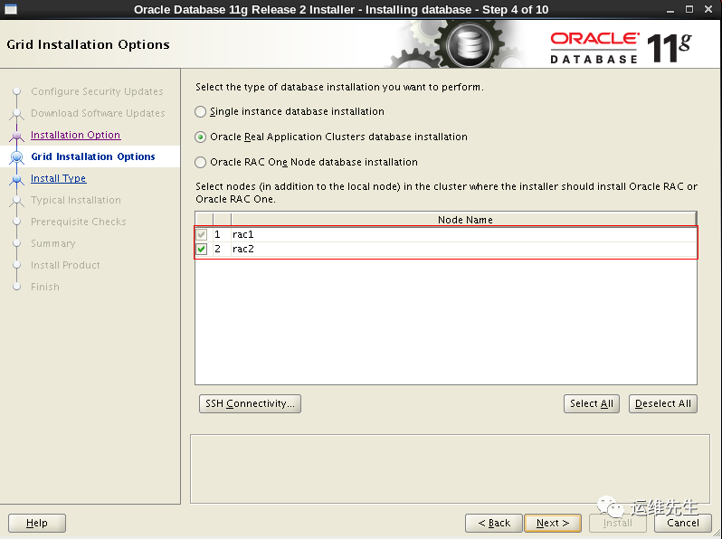This screenshot has height=539, width=722.
Task: Open the Help dialog
Action: click(37, 523)
